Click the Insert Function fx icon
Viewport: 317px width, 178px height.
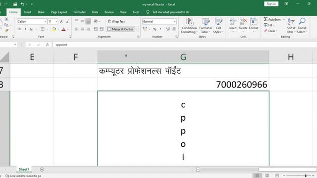pos(48,44)
